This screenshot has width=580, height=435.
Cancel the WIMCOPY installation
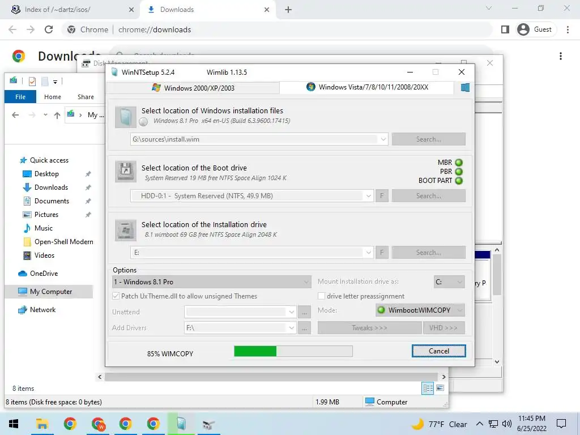(439, 351)
